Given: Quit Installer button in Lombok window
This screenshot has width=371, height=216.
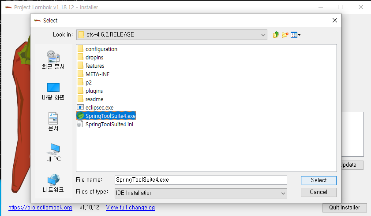Looking at the screenshot, I should point(345,208).
